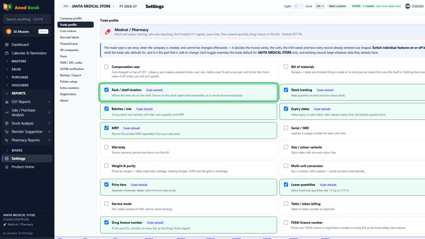The width and height of the screenshot is (425, 239).
Task: Toggle Light / Dark theme switch
Action: pos(298,6)
